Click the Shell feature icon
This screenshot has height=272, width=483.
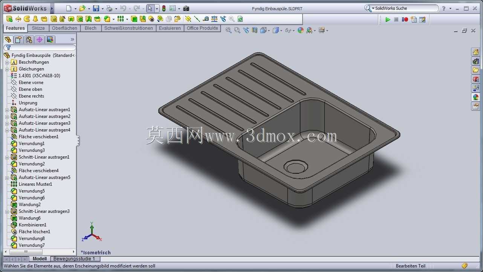pos(134,19)
